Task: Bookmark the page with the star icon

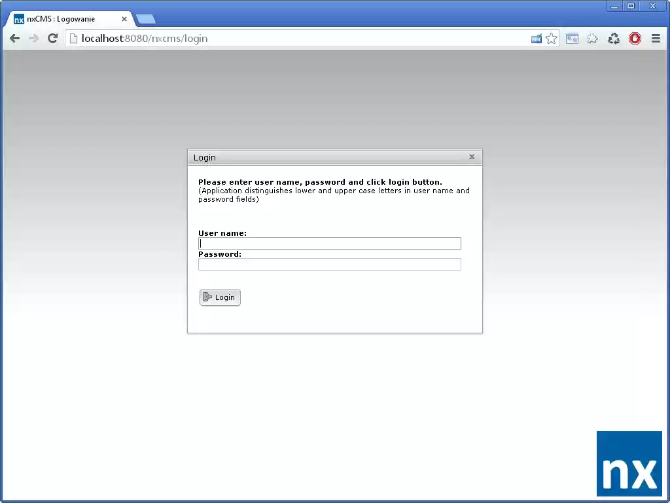Action: (552, 39)
